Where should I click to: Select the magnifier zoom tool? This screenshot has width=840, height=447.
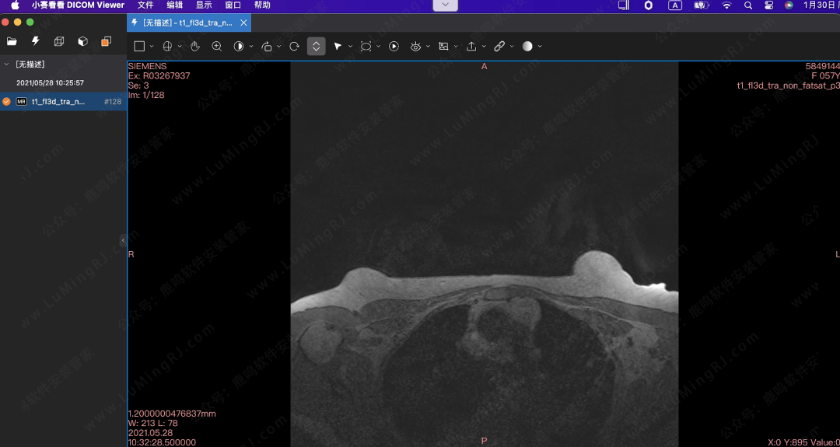tap(217, 47)
